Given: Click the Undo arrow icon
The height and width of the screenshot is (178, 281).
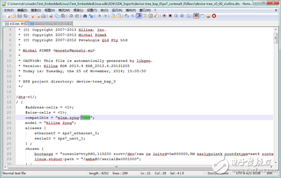Looking at the screenshot, I should point(71,16).
